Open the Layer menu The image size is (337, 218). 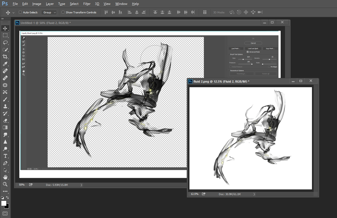50,4
